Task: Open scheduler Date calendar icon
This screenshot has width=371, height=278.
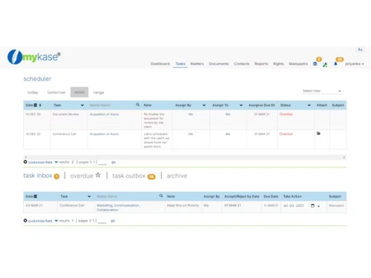Action: coord(36,105)
